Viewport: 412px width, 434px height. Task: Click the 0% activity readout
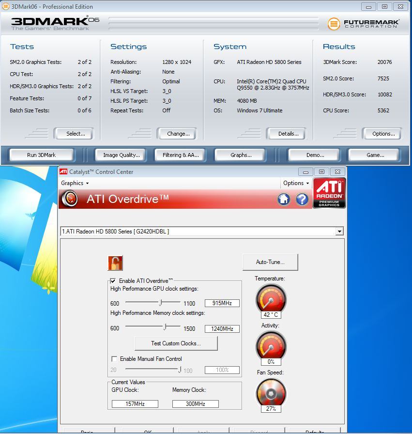pyautogui.click(x=271, y=362)
